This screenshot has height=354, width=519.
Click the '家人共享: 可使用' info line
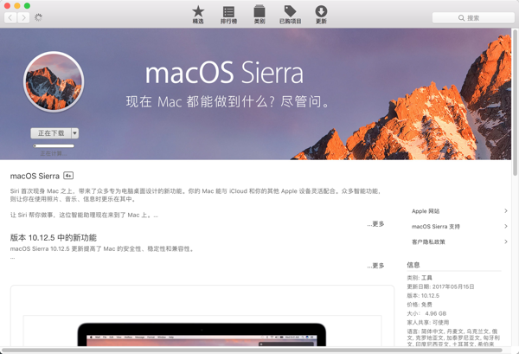tap(428, 322)
